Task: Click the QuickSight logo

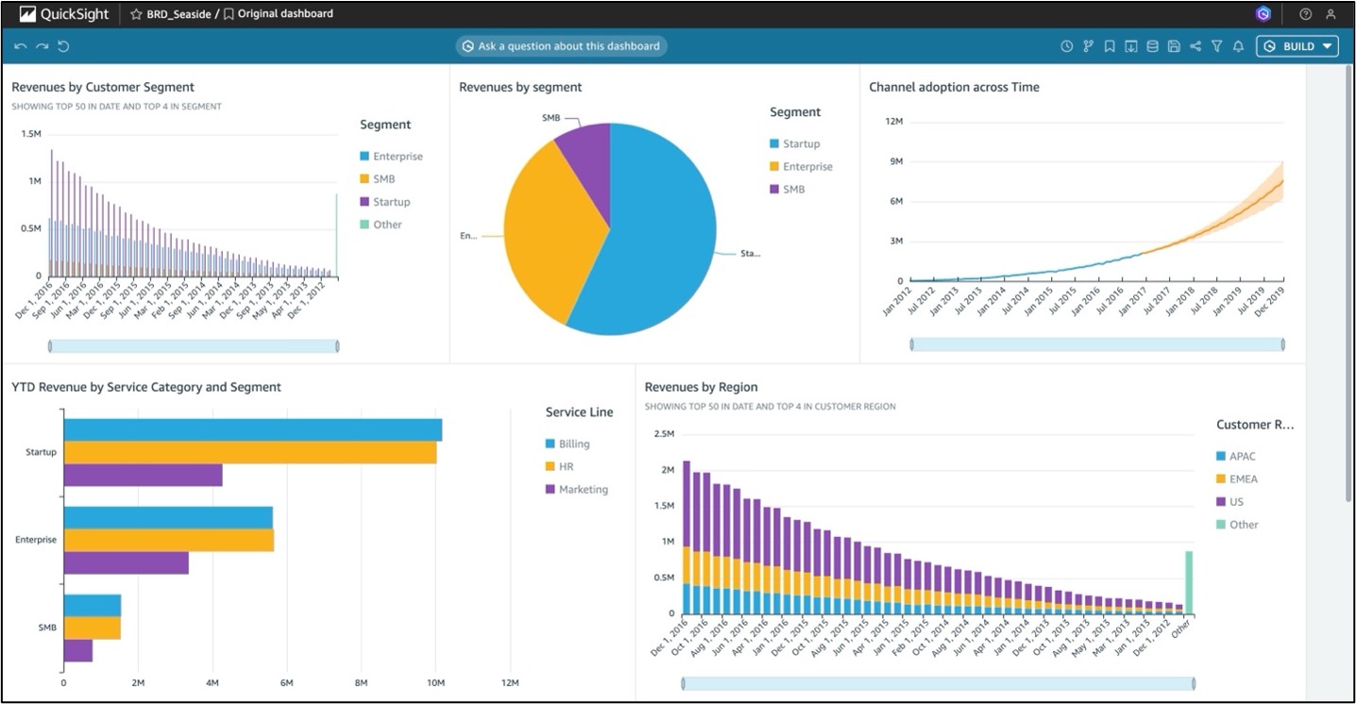Action: [x=64, y=14]
